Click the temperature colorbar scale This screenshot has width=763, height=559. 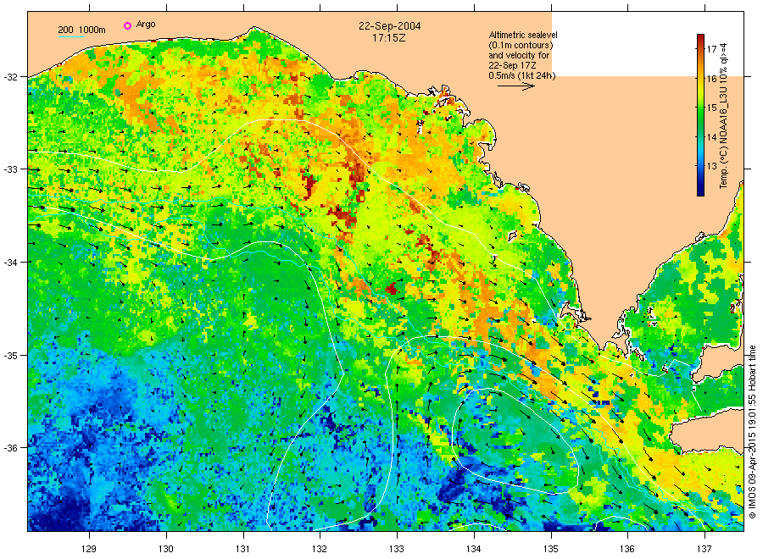(700, 115)
